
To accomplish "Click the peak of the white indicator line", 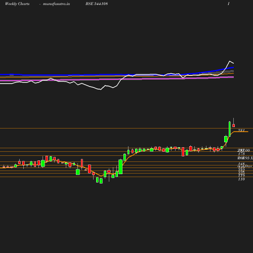I will click(230, 61).
